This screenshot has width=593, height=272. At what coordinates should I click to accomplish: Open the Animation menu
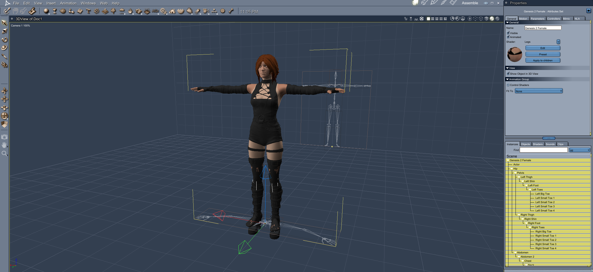click(68, 3)
